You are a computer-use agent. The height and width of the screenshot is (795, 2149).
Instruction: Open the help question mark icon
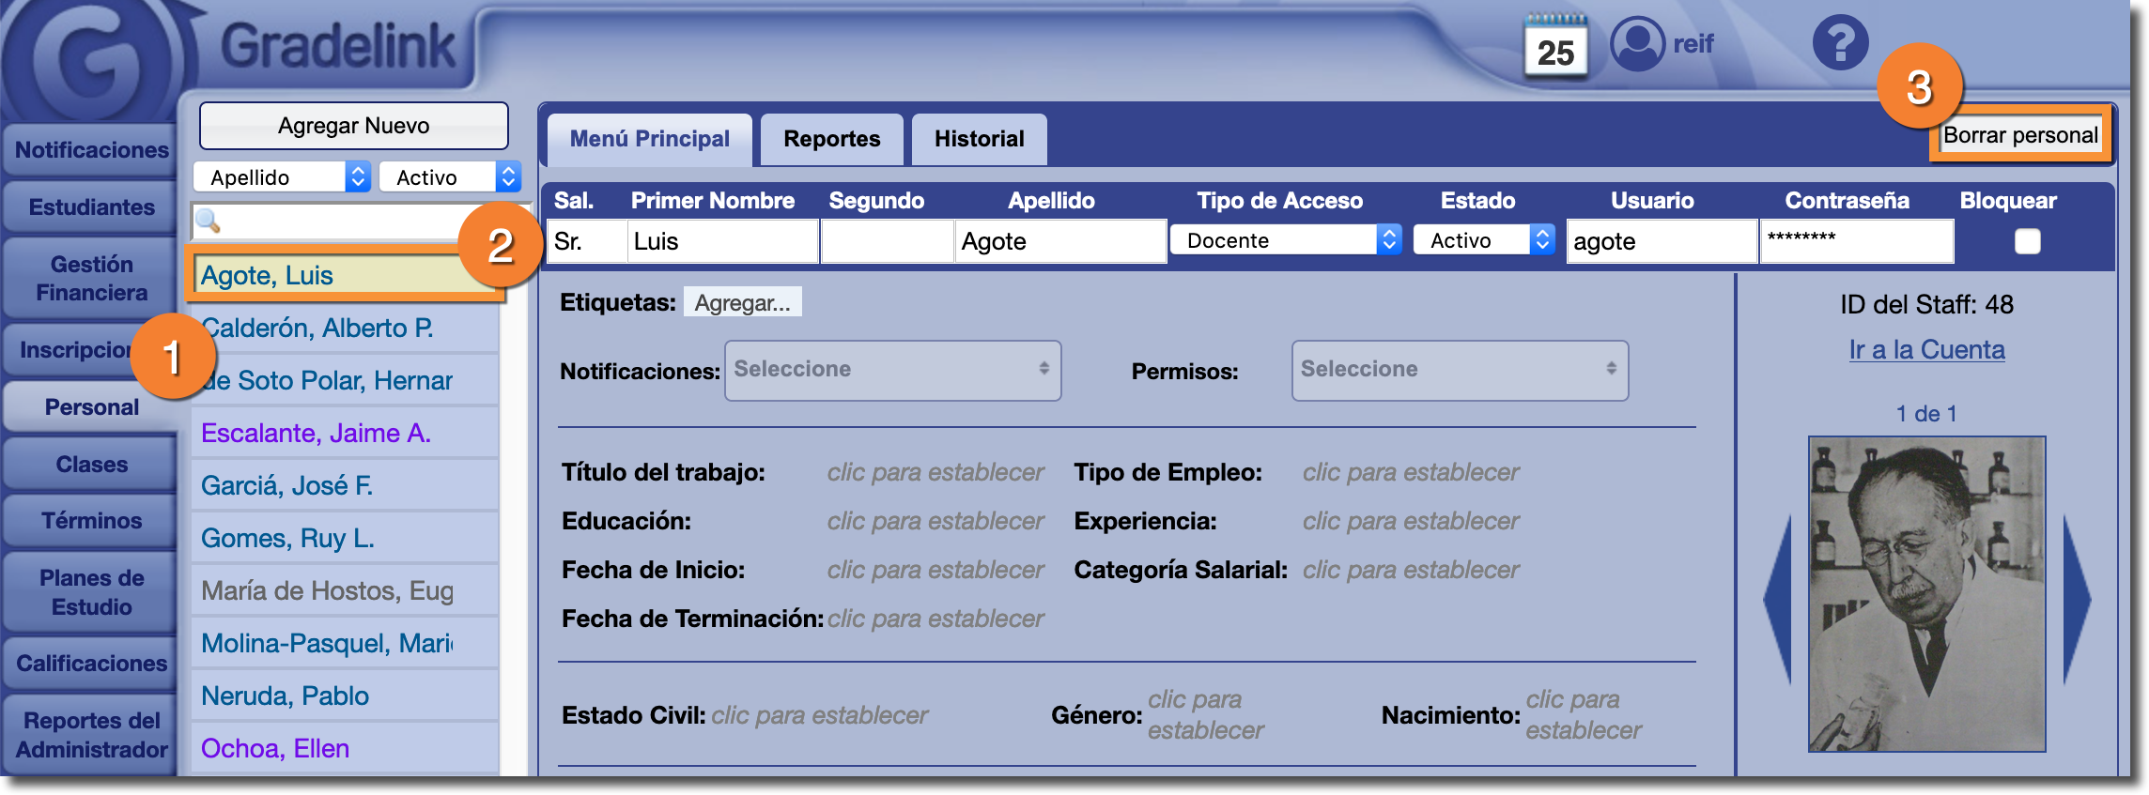(x=1840, y=43)
